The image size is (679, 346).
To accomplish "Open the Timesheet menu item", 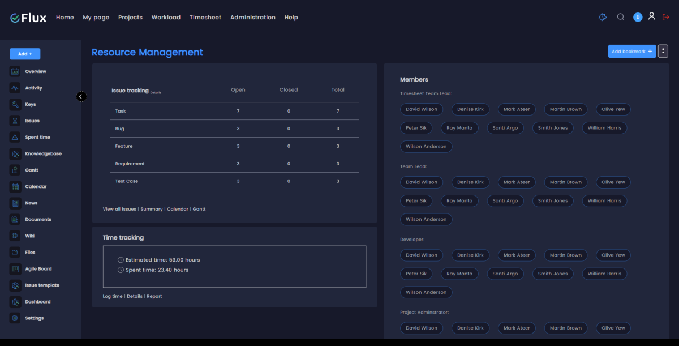I will (205, 17).
